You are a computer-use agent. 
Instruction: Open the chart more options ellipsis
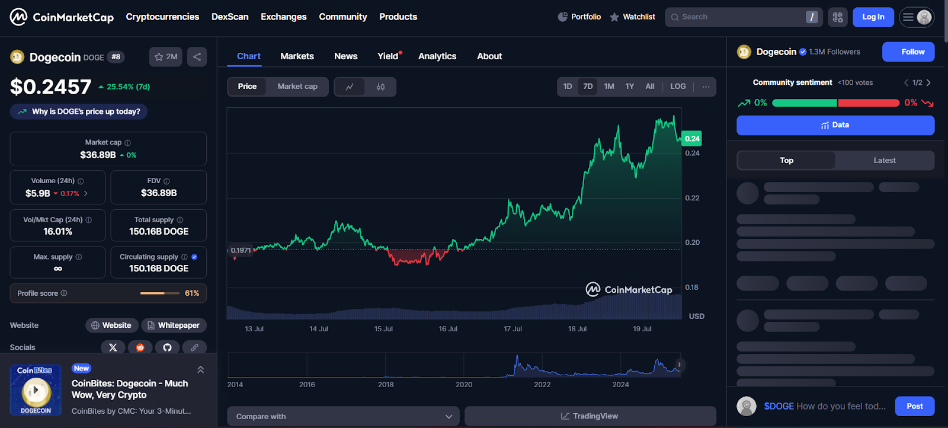click(x=706, y=87)
